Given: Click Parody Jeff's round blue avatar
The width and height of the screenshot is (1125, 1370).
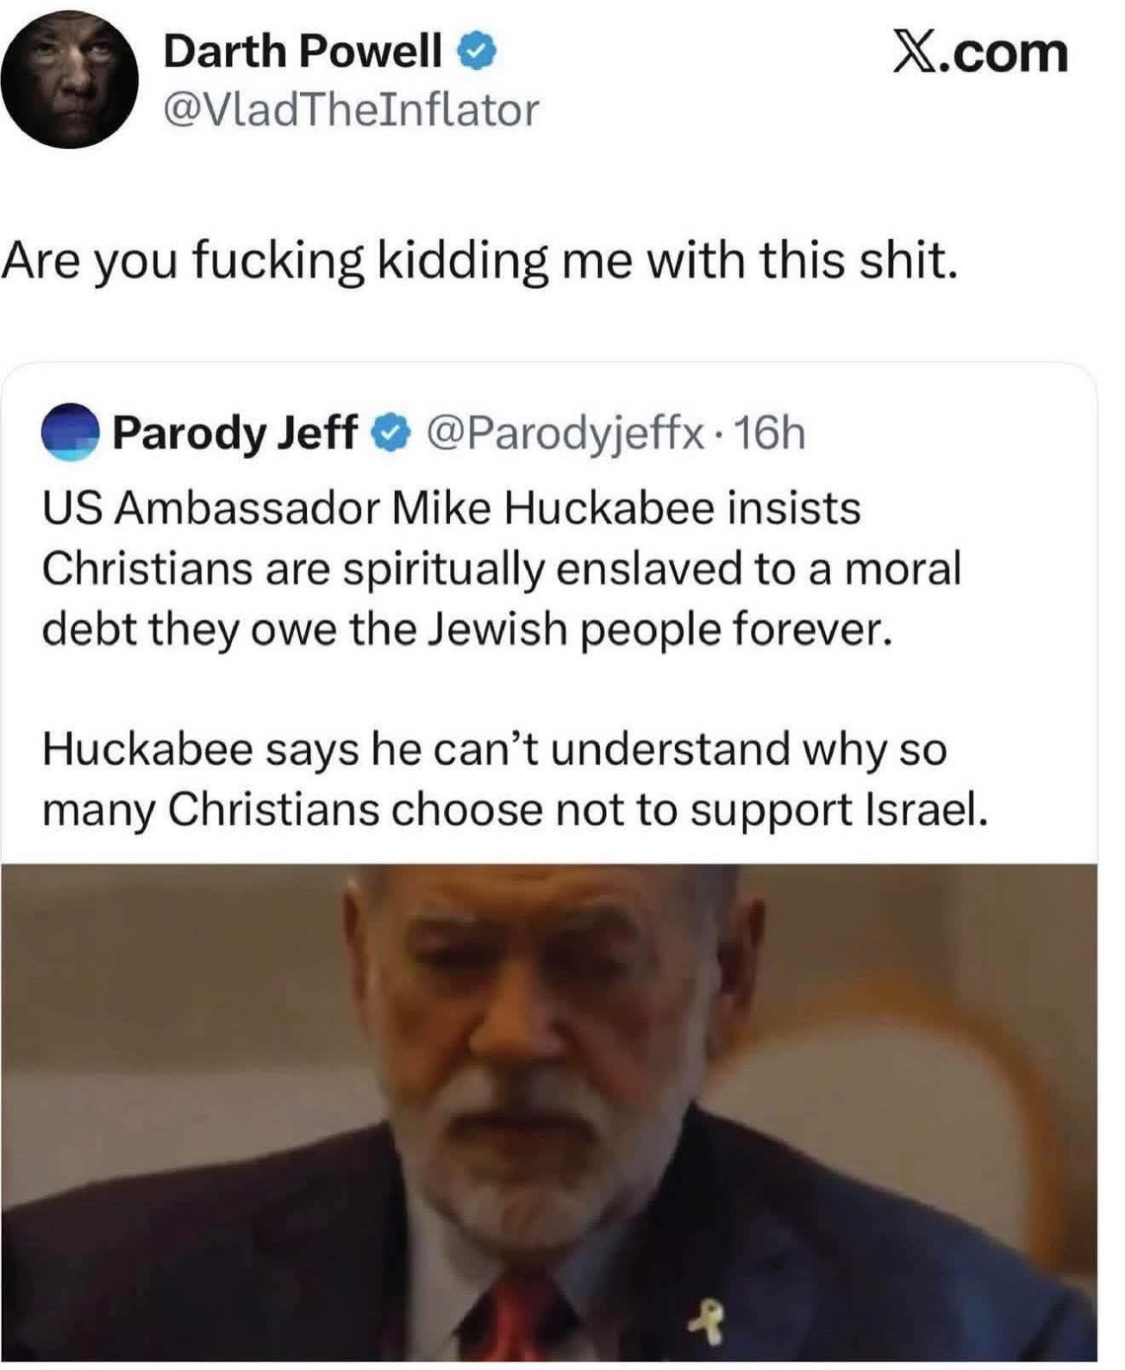Looking at the screenshot, I should [x=72, y=433].
